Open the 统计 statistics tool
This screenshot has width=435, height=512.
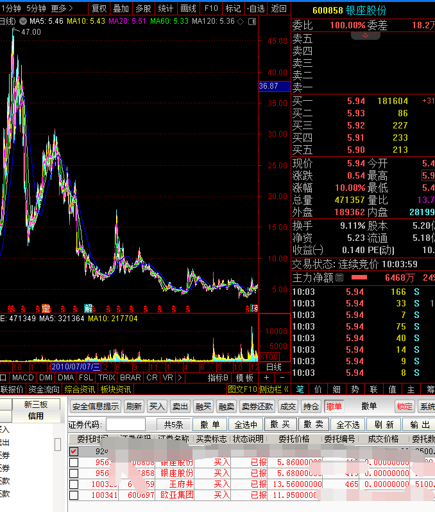click(x=166, y=8)
